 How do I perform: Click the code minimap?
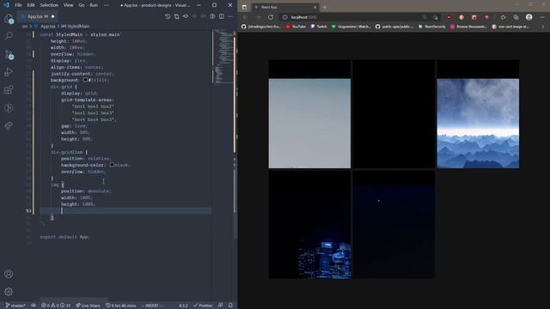click(223, 57)
